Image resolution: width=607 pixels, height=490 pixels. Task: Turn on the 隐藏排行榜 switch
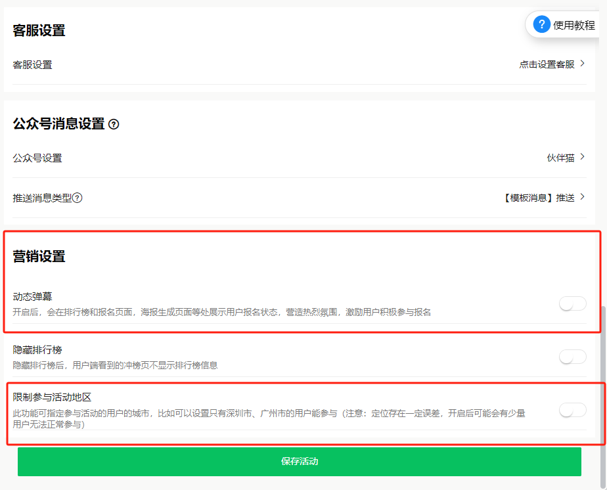point(573,357)
